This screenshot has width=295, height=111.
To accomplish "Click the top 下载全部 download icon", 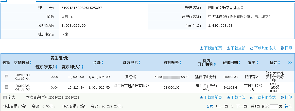I will (228, 48).
